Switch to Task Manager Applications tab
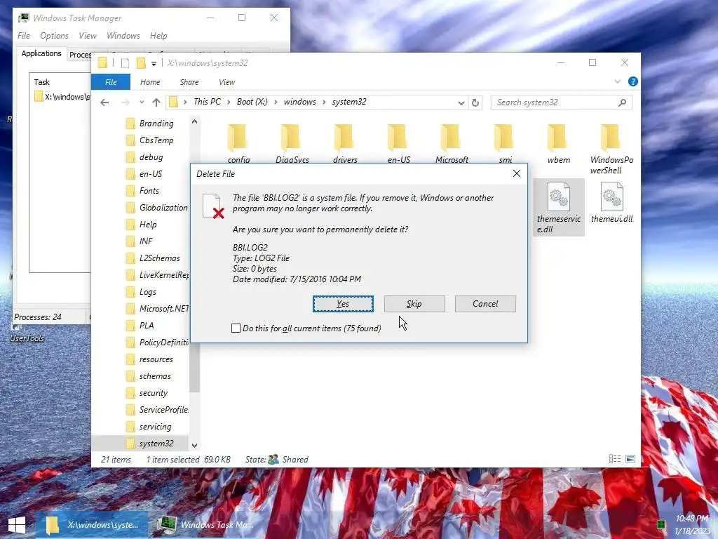The width and height of the screenshot is (718, 539). 41,53
